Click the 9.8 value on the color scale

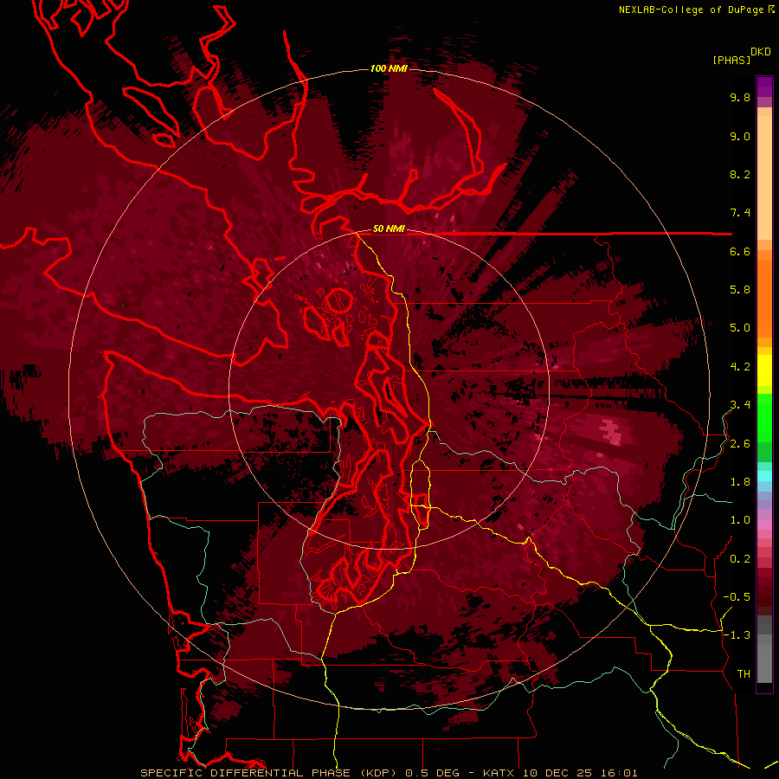[740, 97]
